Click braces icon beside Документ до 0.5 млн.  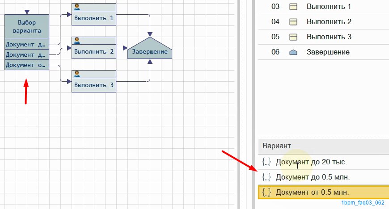tap(266, 177)
